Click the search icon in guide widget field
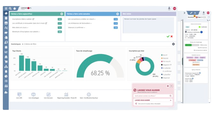Viewport: 215px width, 118px height. click(171, 96)
